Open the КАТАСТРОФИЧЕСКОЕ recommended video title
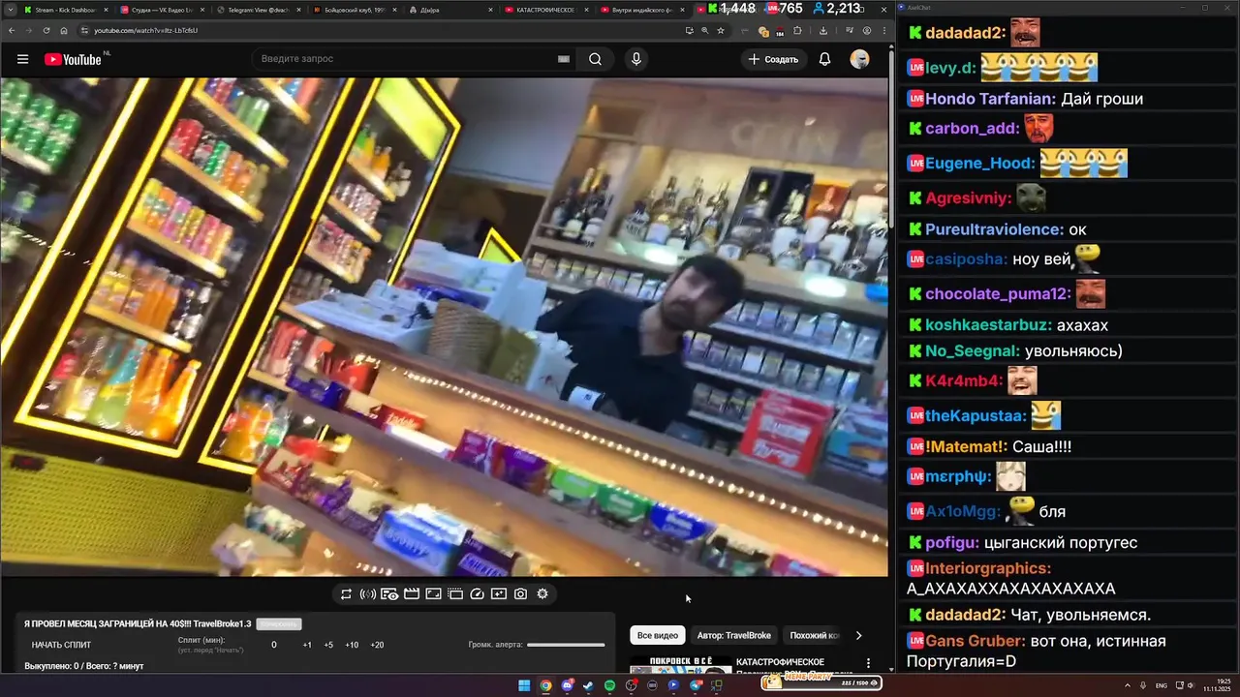 pos(780,662)
